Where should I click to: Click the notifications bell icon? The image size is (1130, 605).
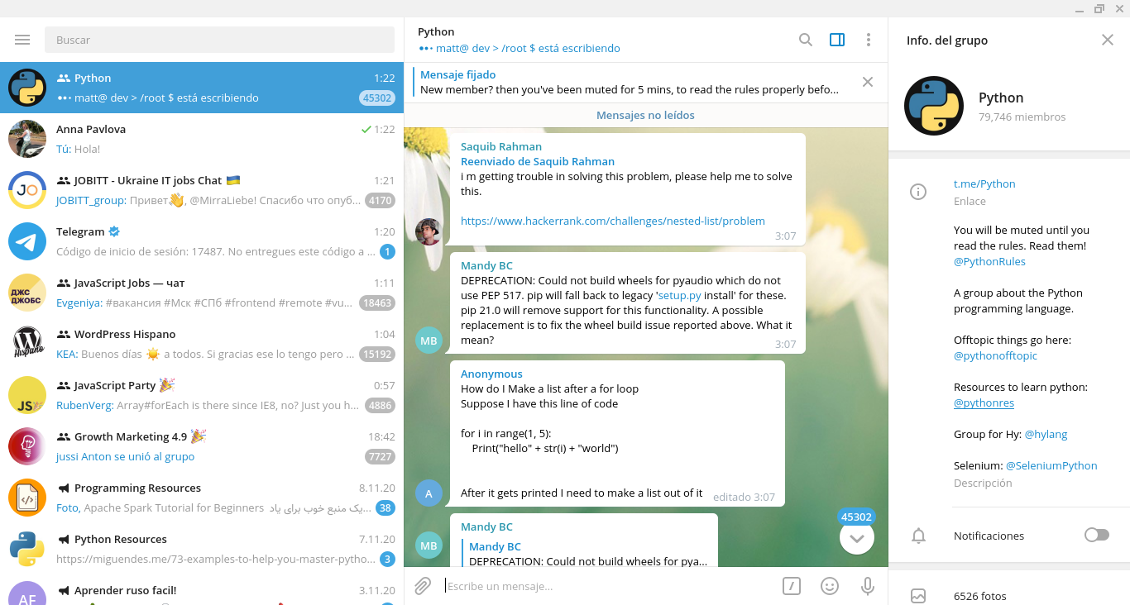917,536
